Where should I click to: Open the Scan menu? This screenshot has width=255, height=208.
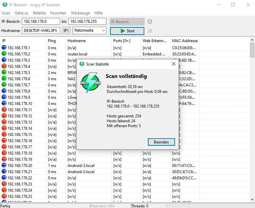pyautogui.click(x=6, y=13)
